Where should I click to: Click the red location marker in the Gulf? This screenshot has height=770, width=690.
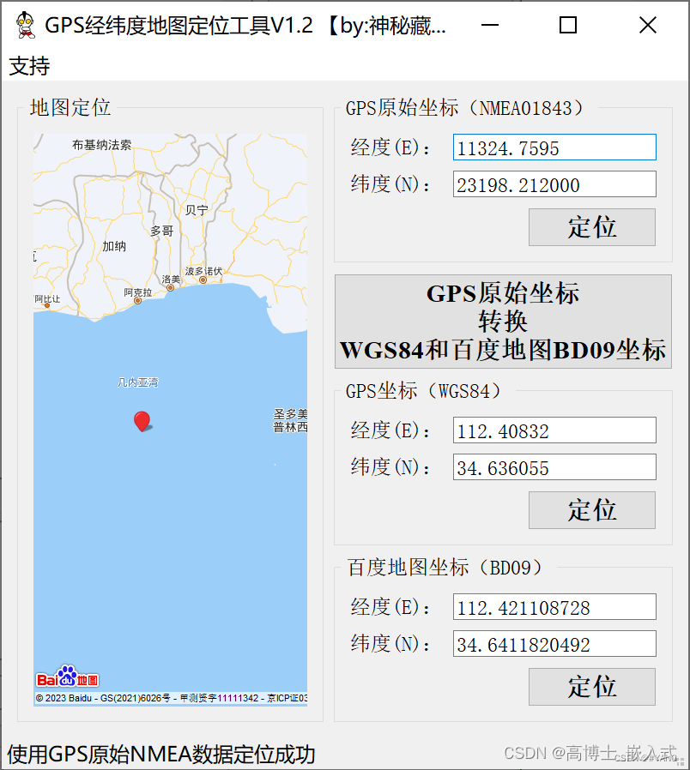point(142,420)
